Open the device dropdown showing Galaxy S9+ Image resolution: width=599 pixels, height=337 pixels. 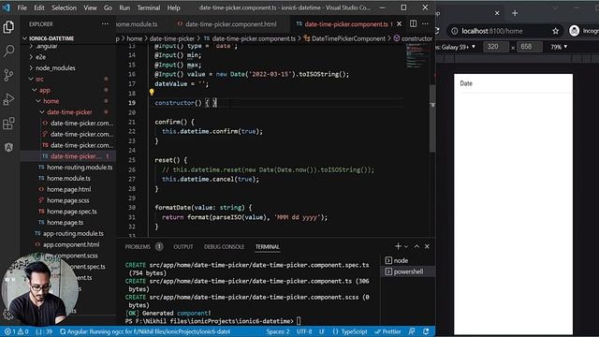coord(457,47)
